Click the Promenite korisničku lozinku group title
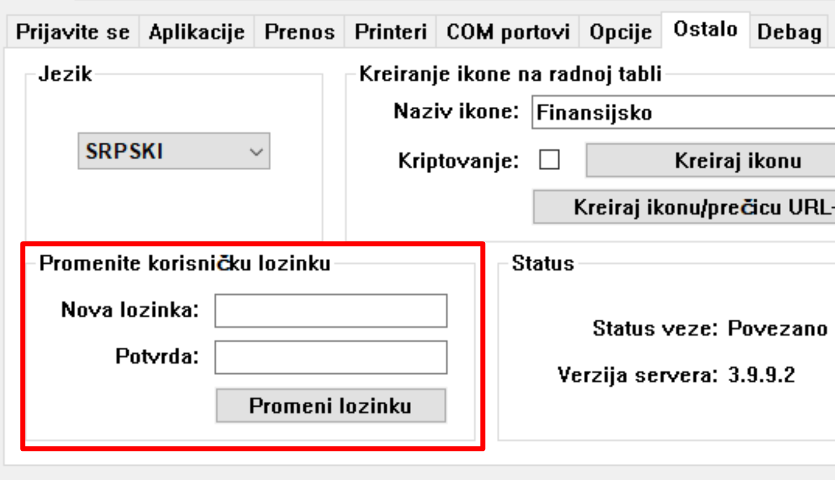835x480 pixels. (x=185, y=263)
